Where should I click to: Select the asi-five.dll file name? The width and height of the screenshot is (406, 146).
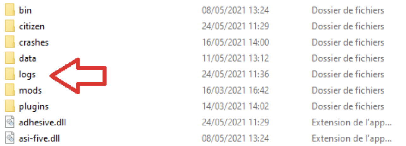(40, 138)
